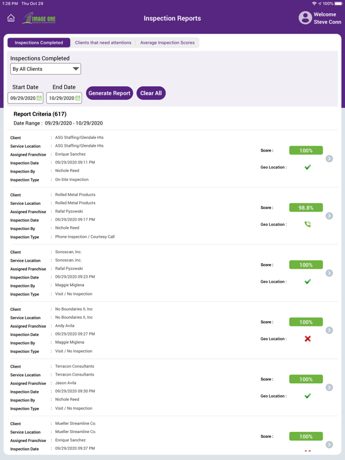Select the Date Range 09/29/2020 - 10/29/2020 text
345x460 pixels.
pyautogui.click(x=58, y=123)
